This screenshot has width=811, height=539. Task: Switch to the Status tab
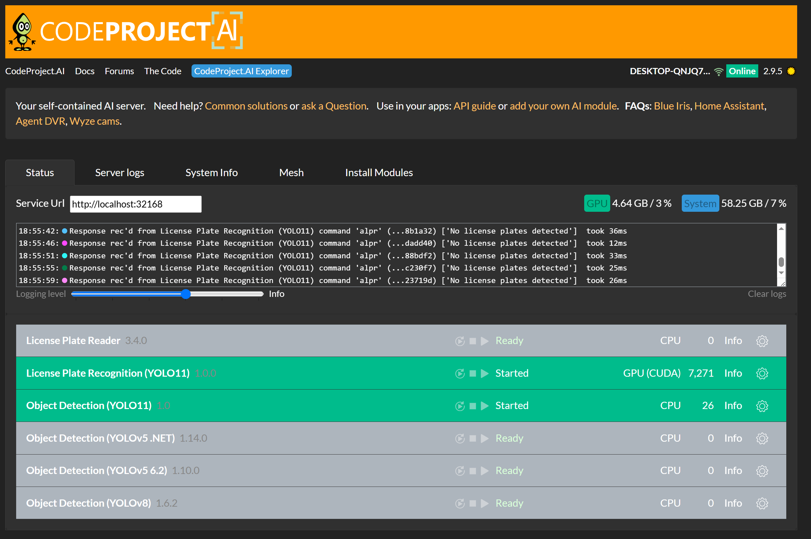40,173
